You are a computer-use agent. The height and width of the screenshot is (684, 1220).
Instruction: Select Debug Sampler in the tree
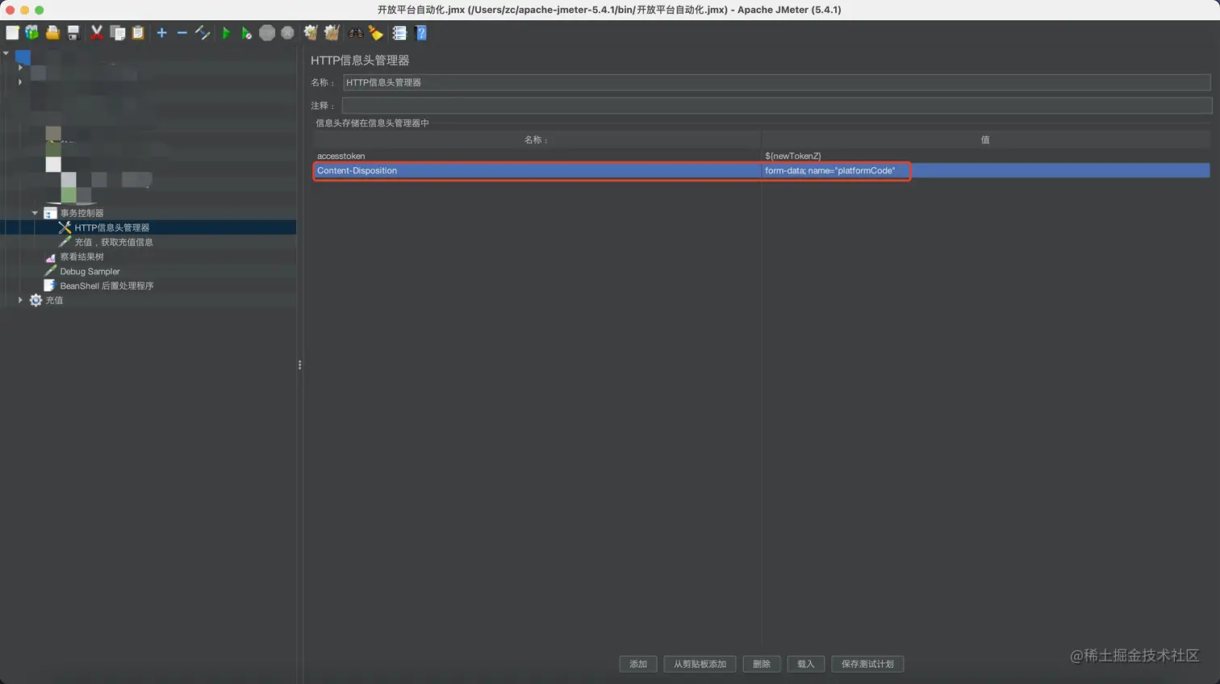point(90,272)
